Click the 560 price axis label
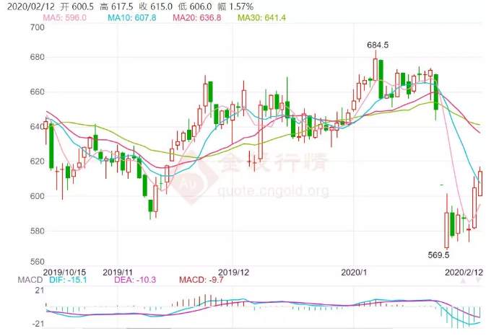The width and height of the screenshot is (499, 336). click(38, 262)
